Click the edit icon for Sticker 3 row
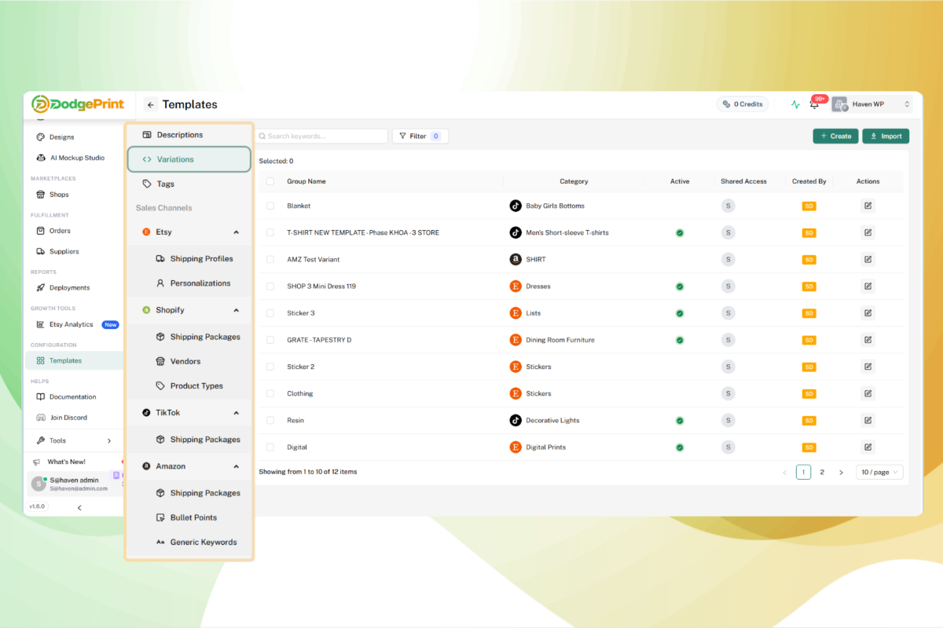 [868, 312]
